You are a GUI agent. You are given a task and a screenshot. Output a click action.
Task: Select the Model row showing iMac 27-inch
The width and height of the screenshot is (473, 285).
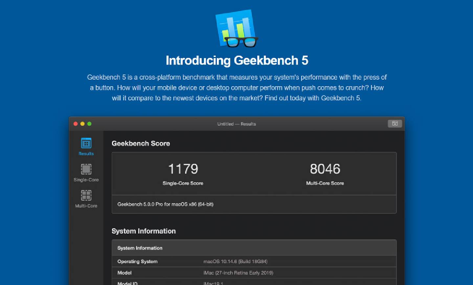(254, 273)
